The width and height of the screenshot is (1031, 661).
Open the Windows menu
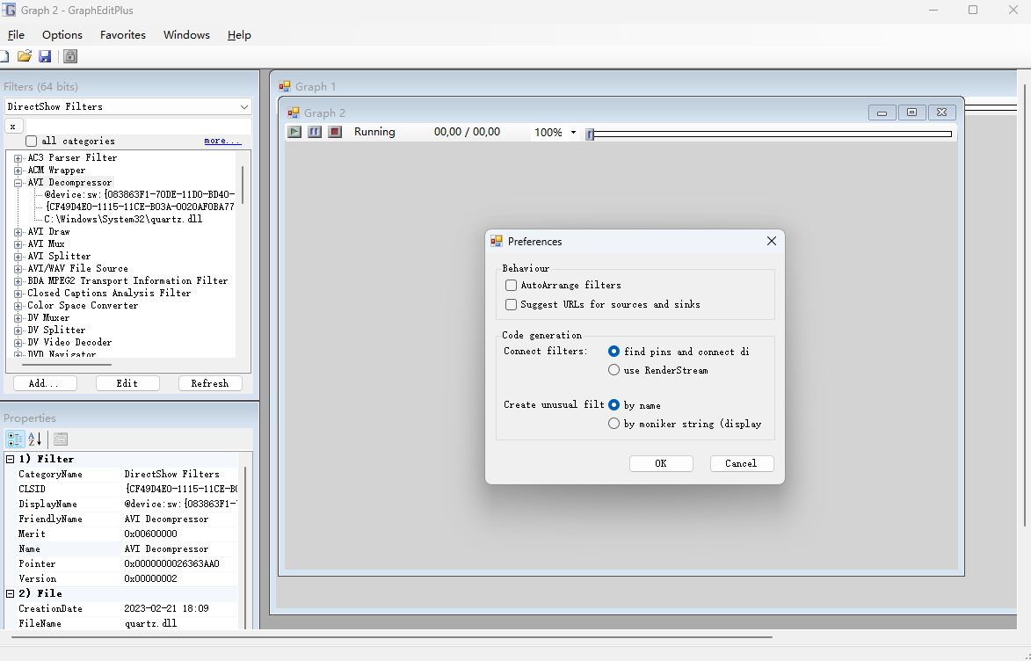186,35
